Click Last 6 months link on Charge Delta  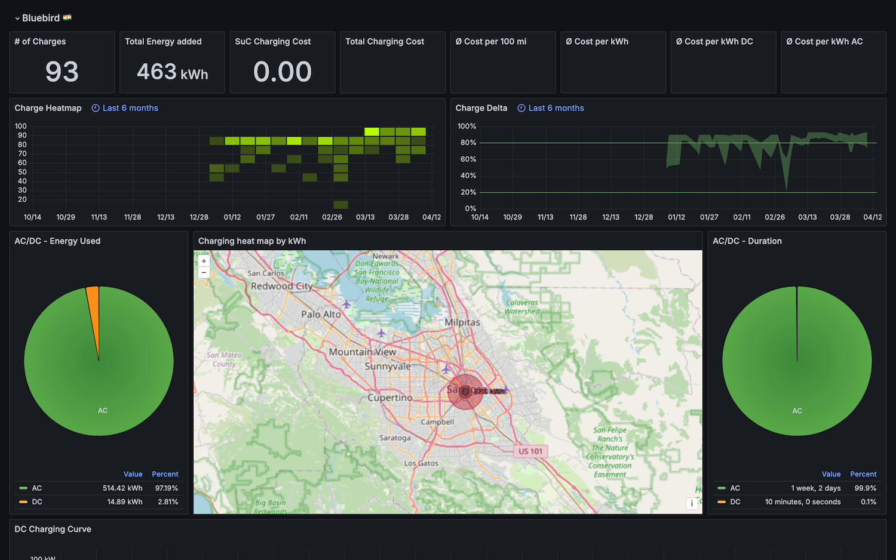pos(556,108)
